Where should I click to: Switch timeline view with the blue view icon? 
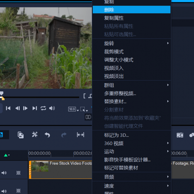point(2,135)
